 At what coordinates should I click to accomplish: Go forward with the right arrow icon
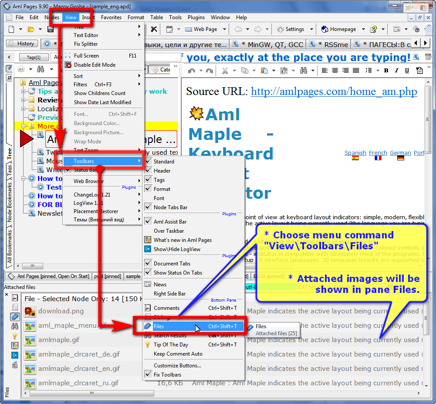click(258, 29)
